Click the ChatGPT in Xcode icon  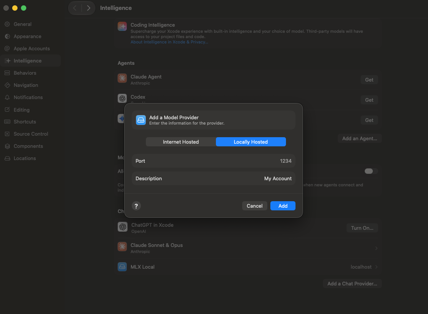[123, 227]
